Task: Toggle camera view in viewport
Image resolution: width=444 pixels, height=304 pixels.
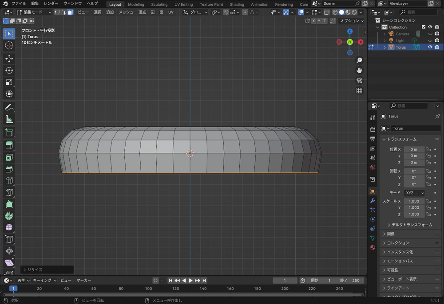Action: (359, 81)
